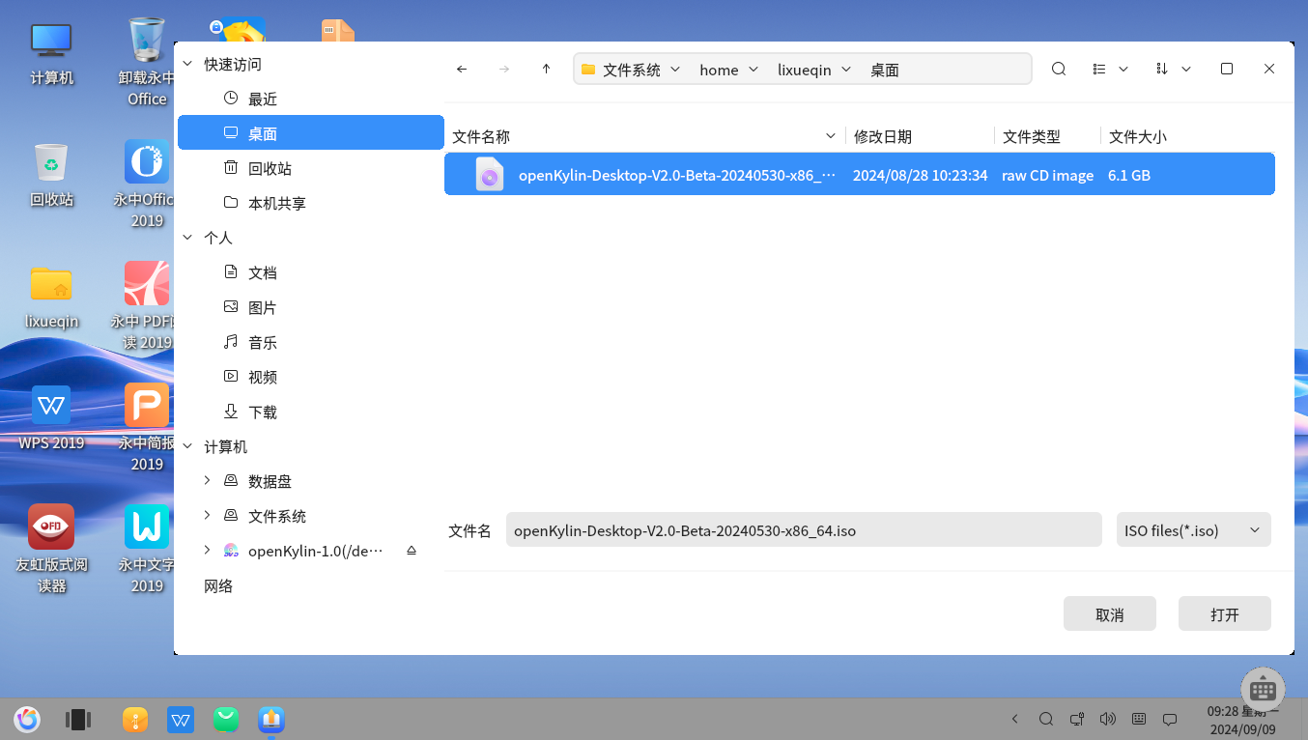1308x740 pixels.
Task: Expand the openKylin-1.0 tree node
Action: 207,550
